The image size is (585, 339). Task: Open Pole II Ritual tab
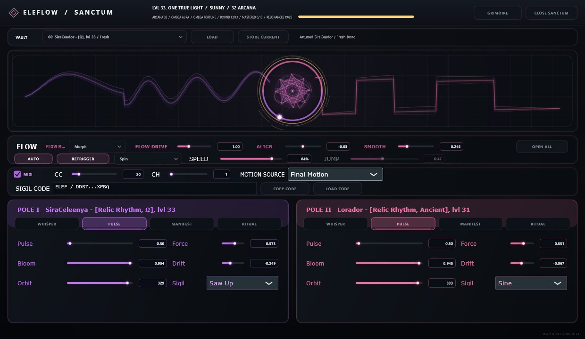tap(538, 224)
